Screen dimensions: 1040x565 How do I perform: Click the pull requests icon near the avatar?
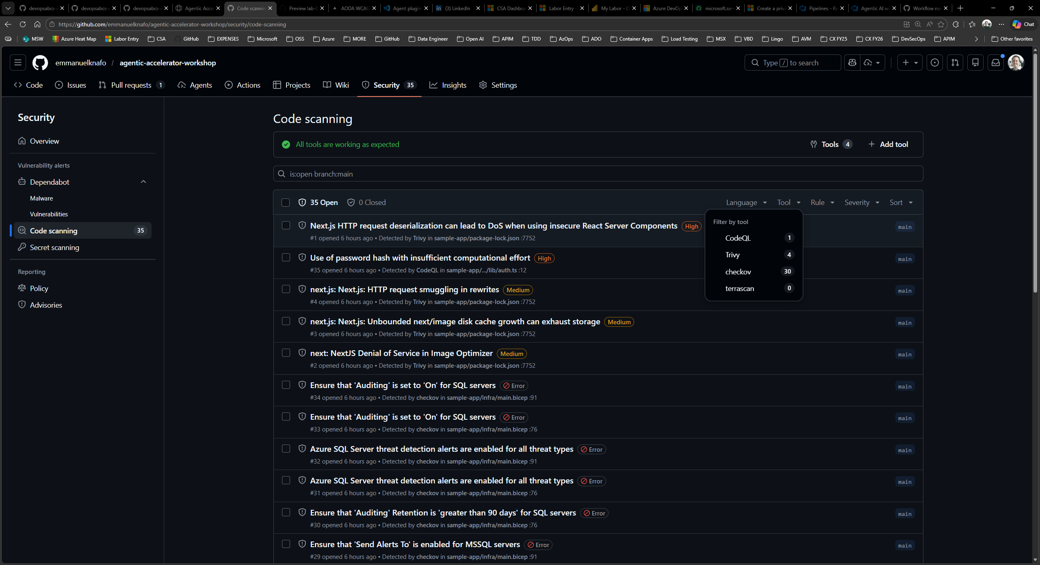[955, 63]
